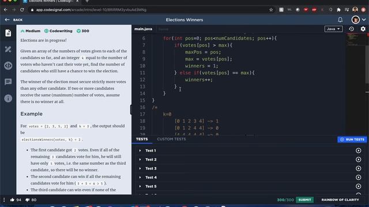
Task: Click the Codewriting label
Action: [x=58, y=31]
